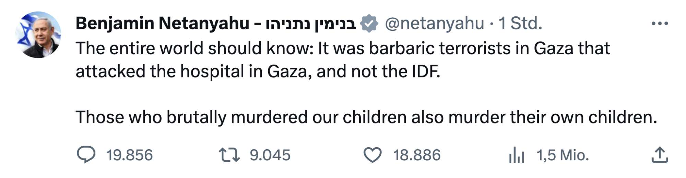Viewport: 686px width, 178px height.
Task: Open the profile picture avatar
Action: (x=38, y=35)
